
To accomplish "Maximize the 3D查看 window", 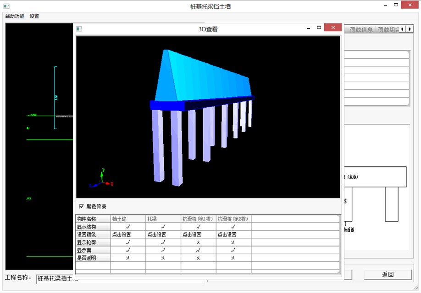I will coord(319,28).
